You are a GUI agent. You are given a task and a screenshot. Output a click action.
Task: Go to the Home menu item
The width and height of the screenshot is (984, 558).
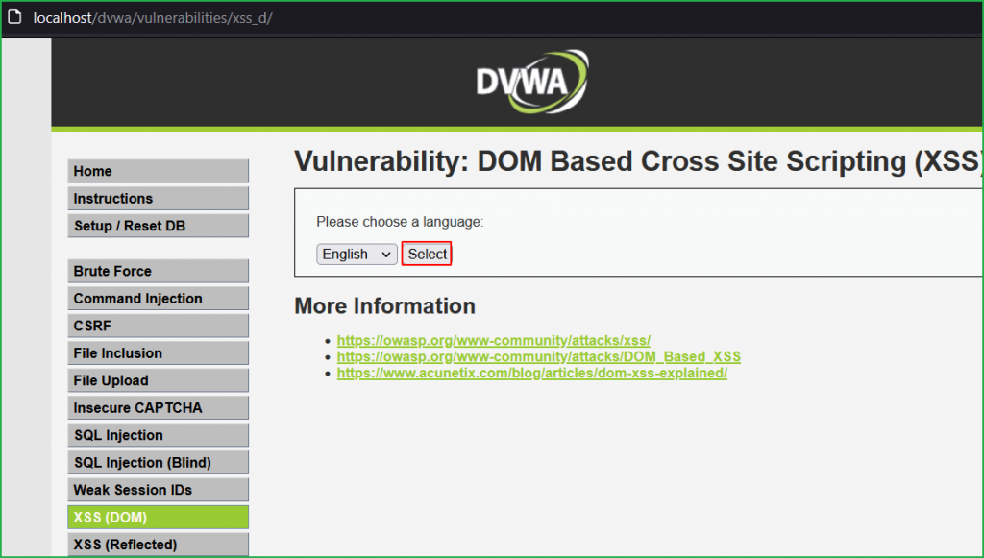pyautogui.click(x=159, y=171)
